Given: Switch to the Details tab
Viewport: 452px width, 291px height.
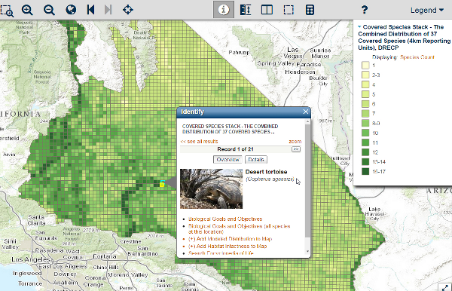Looking at the screenshot, I should (x=256, y=160).
